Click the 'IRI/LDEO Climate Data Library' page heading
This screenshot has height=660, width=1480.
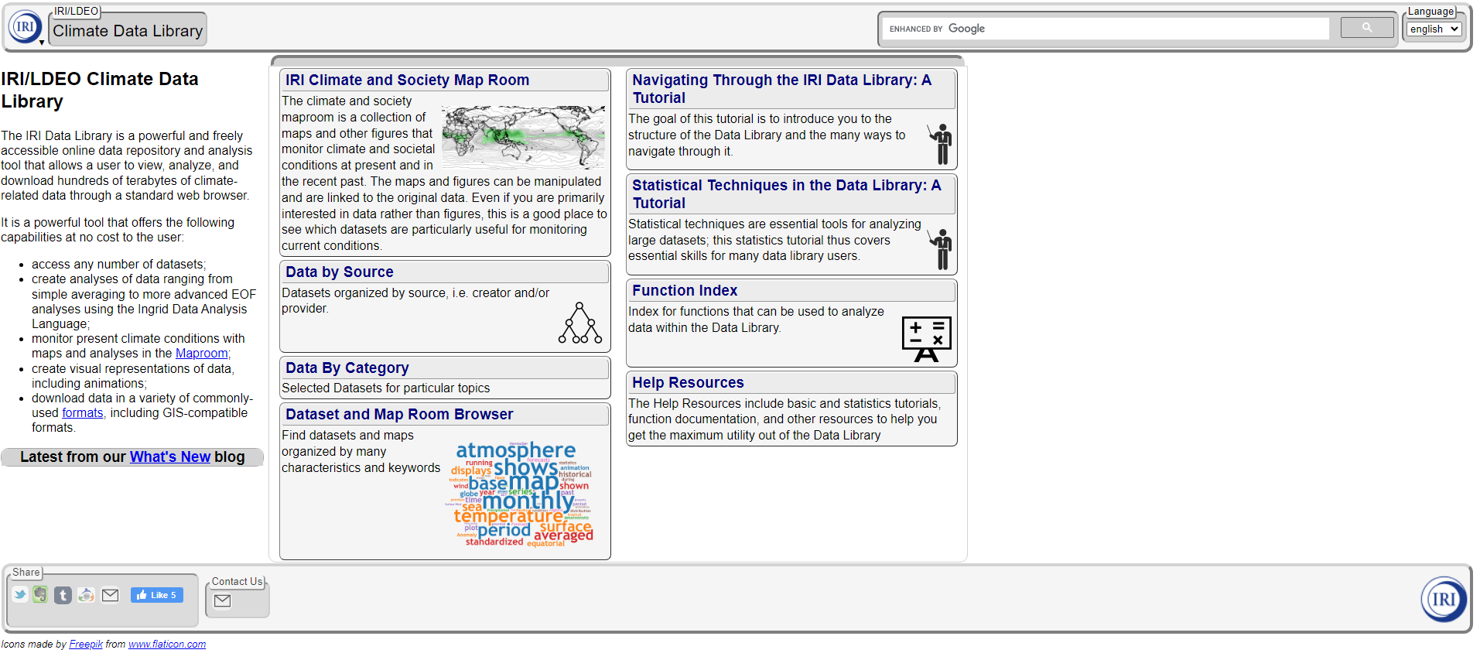click(x=100, y=90)
